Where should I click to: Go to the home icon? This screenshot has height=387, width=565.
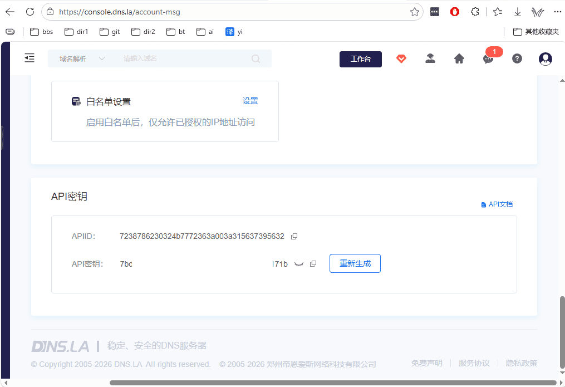459,58
